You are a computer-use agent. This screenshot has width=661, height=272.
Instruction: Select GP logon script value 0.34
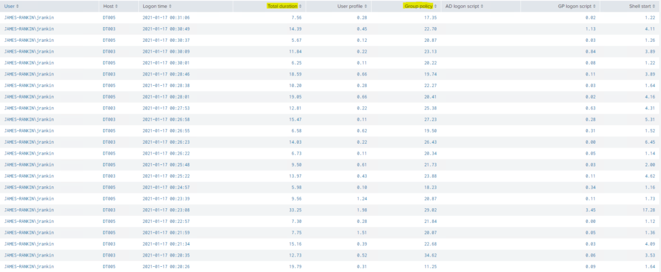pyautogui.click(x=591, y=187)
